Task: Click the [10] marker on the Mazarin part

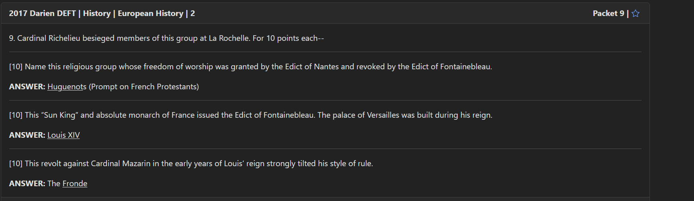Action: [x=16, y=164]
